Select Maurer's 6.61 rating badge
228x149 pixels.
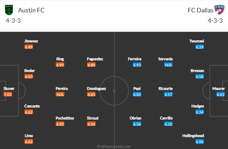click(220, 94)
